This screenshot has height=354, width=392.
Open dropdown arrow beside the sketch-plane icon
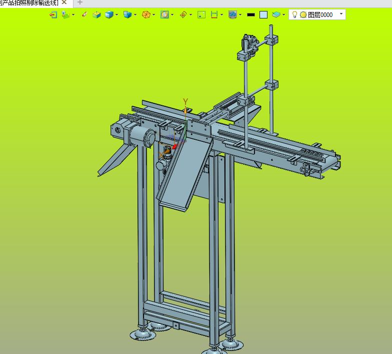click(73, 15)
